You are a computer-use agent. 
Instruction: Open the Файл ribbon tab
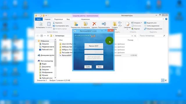39,19
